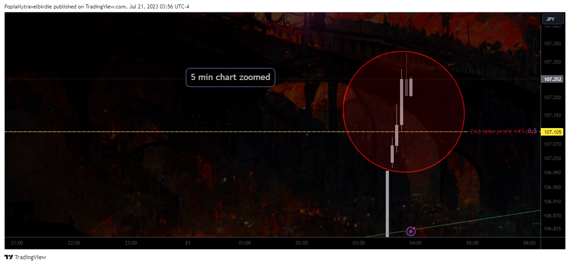This screenshot has width=570, height=265.
Task: Click the 0.5 Fibonacci level label
Action: pyautogui.click(x=532, y=131)
